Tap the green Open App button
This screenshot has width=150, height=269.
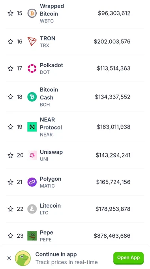128,258
